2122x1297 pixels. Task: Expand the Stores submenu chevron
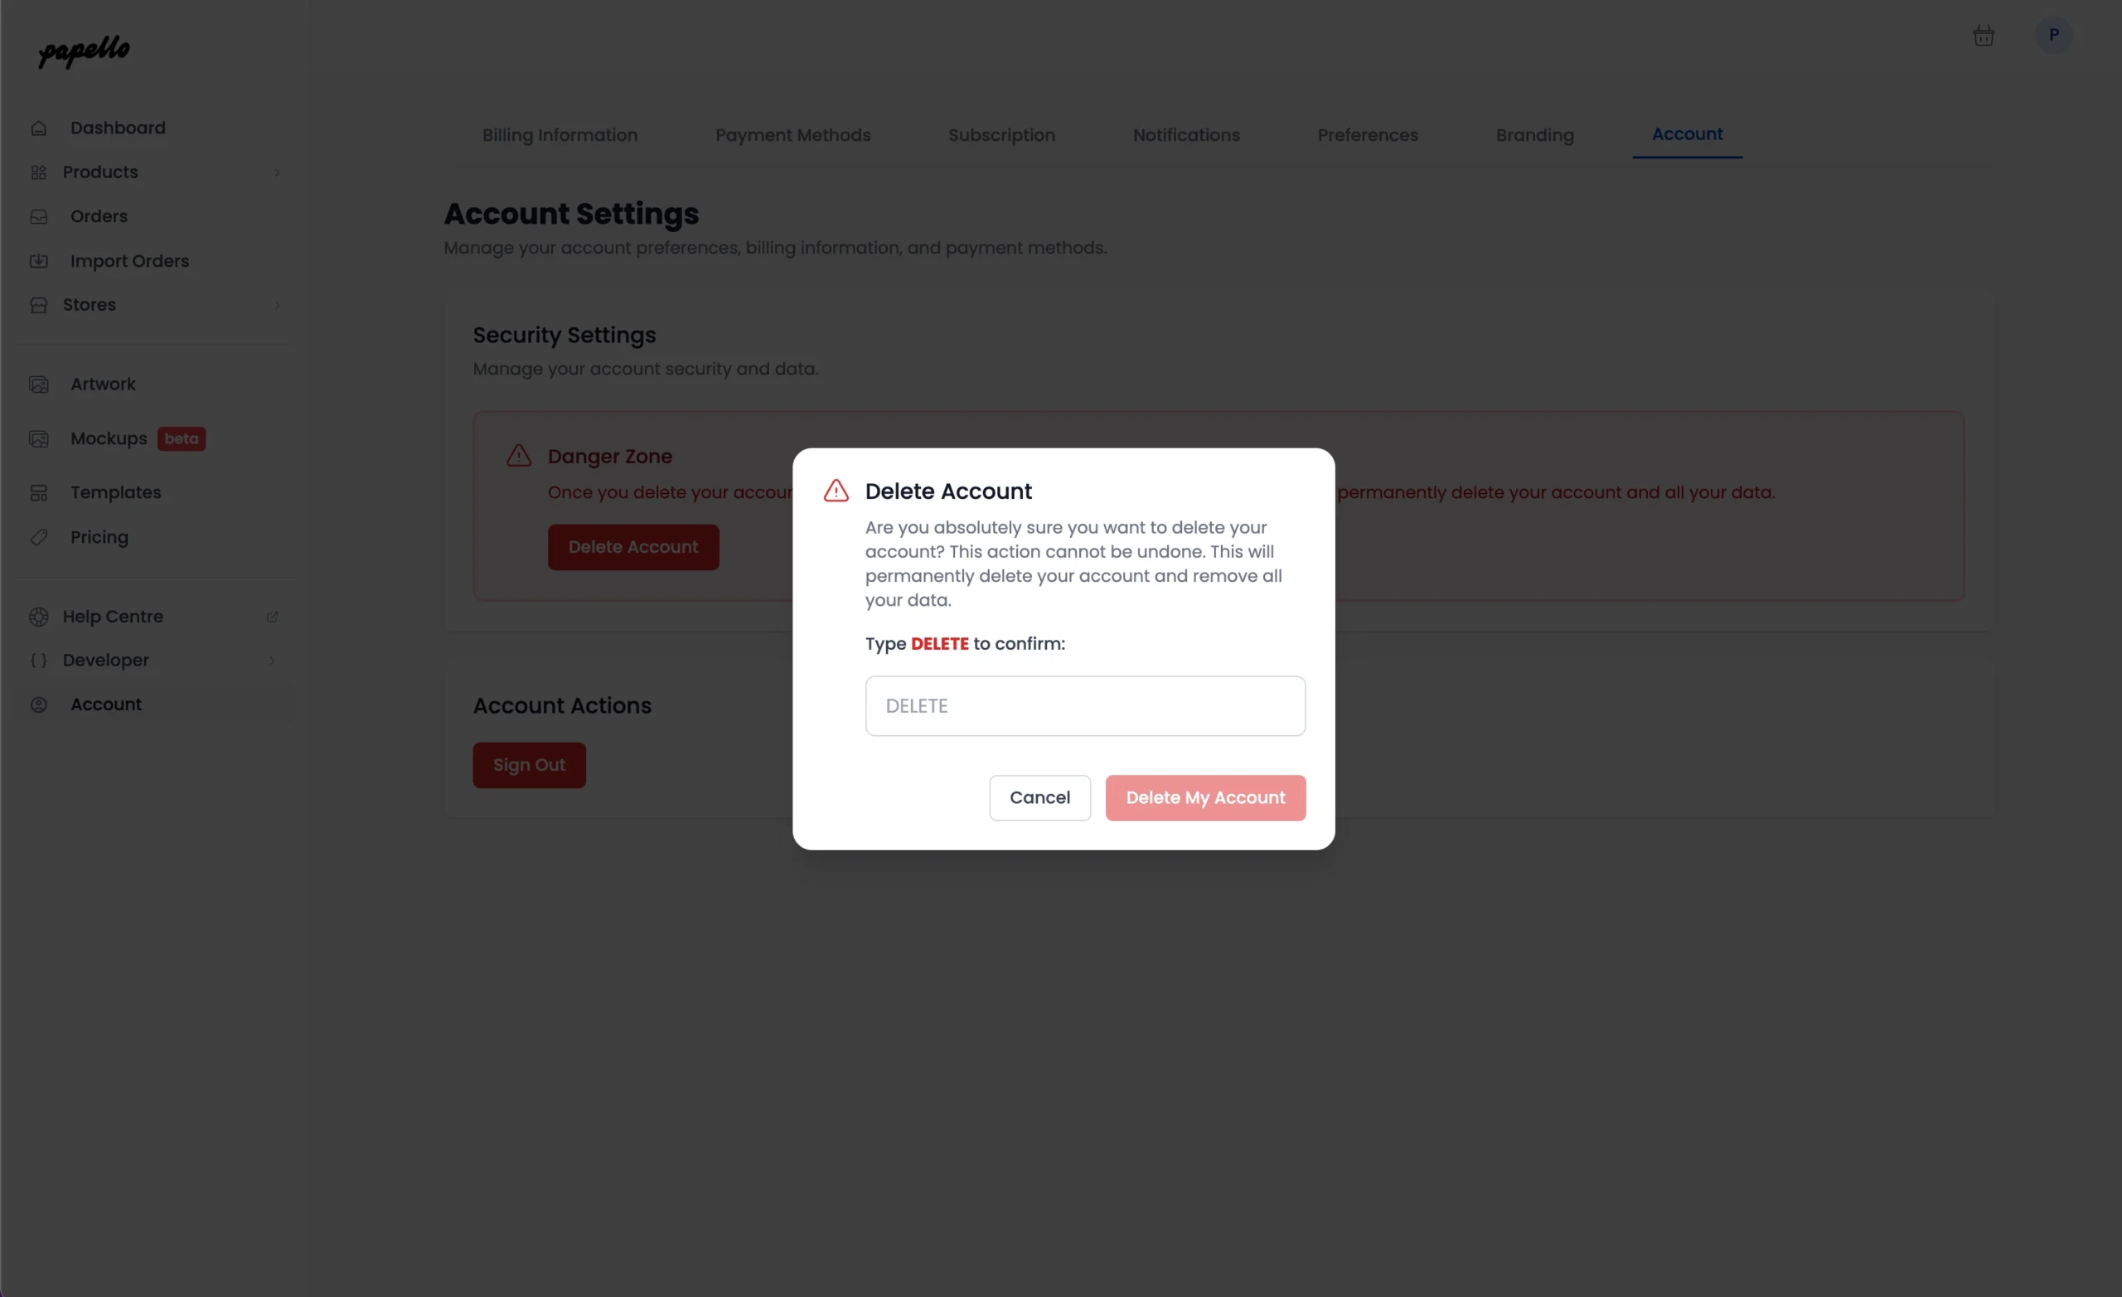click(278, 305)
